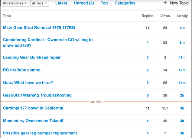The width and height of the screenshot is (192, 138).
Task: Sort by the Views column header
Action: coord(165,16)
